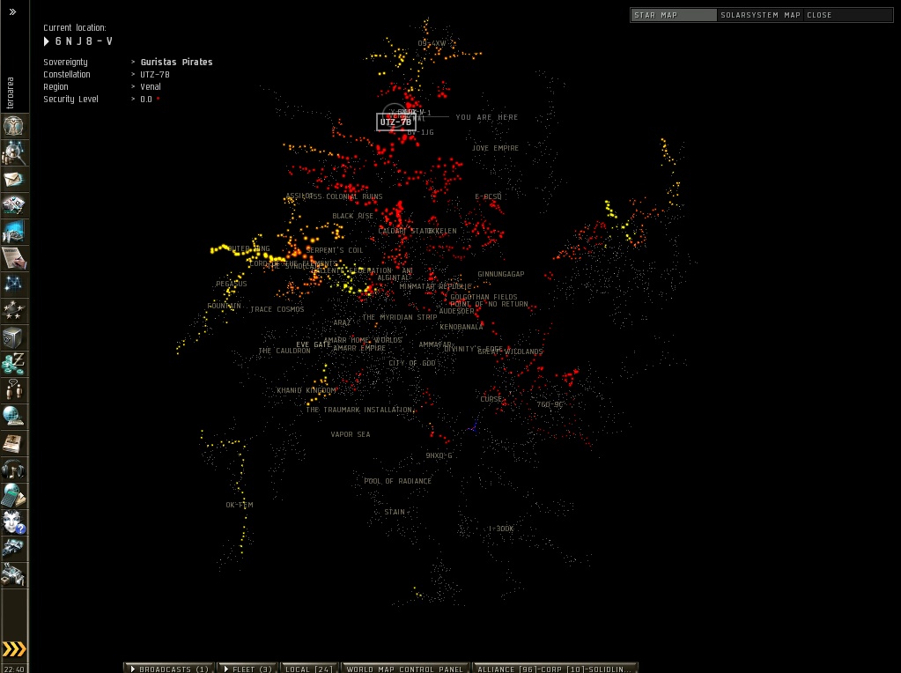Click the clock showing 22:40
This screenshot has height=673, width=901.
[14, 669]
